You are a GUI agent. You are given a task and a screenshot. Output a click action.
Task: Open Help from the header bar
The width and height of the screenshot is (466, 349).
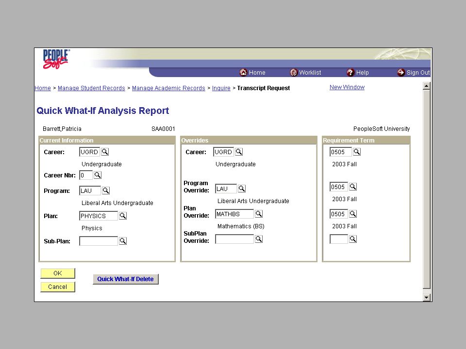(x=358, y=72)
